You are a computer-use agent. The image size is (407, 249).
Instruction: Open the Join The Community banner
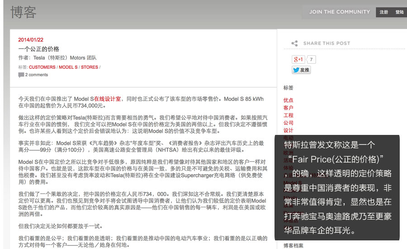[339, 12]
